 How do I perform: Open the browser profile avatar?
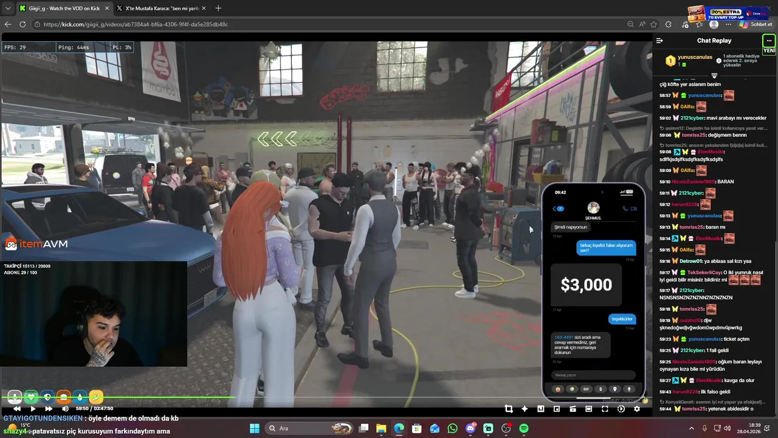(714, 24)
